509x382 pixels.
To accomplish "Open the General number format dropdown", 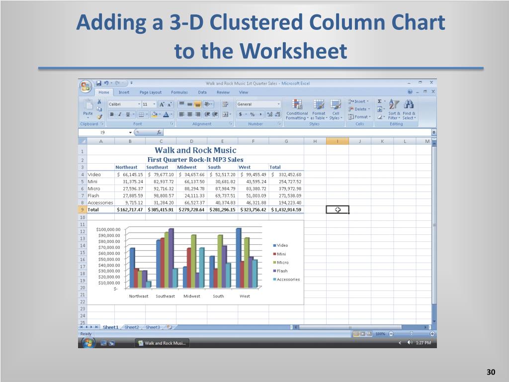I will click(x=278, y=104).
